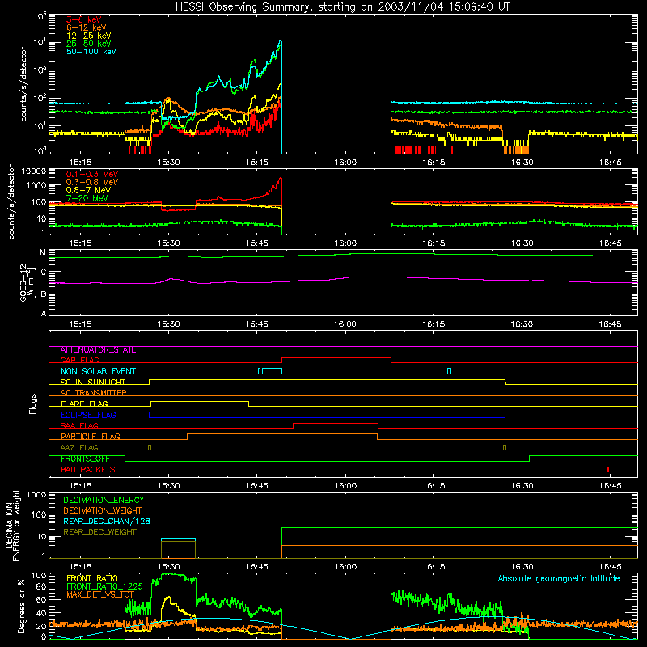Click the B class label on the GOES axis

[44, 294]
